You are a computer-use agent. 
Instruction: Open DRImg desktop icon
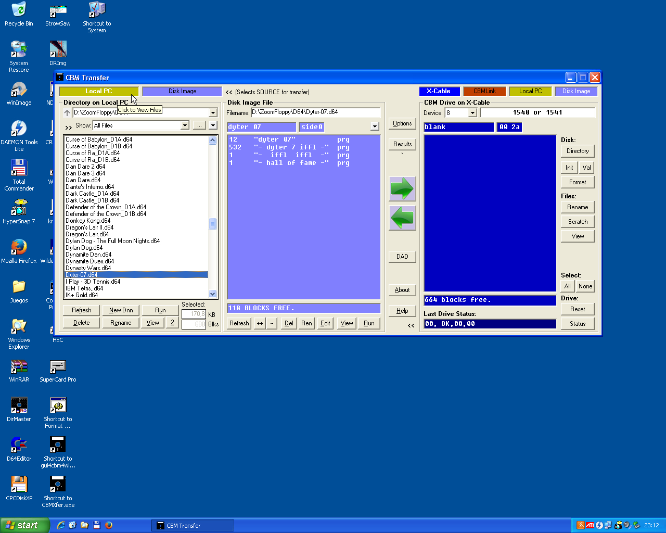tap(58, 54)
